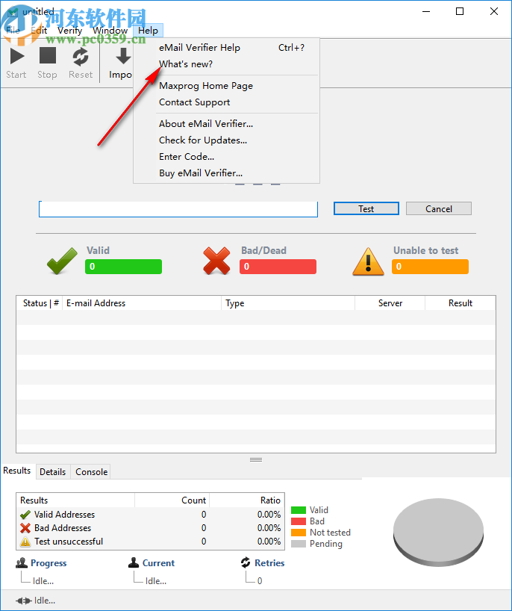
Task: Click the Idle... status bar text
Action: point(44,601)
